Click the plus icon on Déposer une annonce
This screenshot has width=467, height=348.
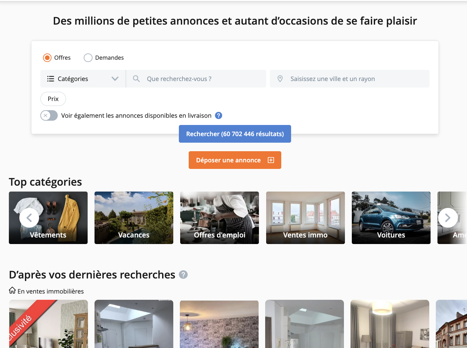pos(271,160)
